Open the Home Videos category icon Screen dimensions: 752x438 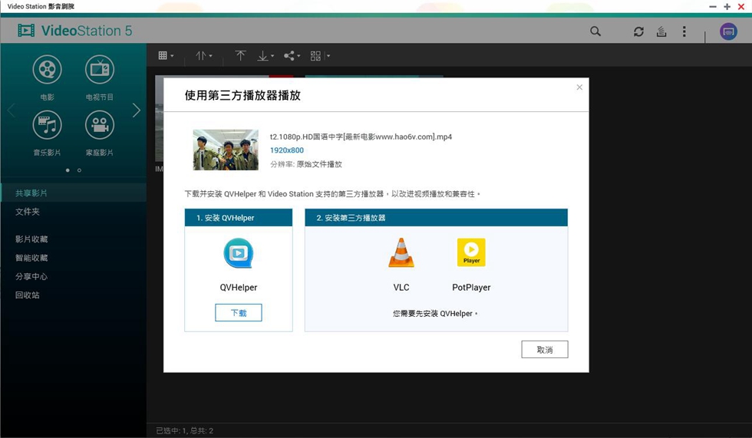pyautogui.click(x=99, y=125)
